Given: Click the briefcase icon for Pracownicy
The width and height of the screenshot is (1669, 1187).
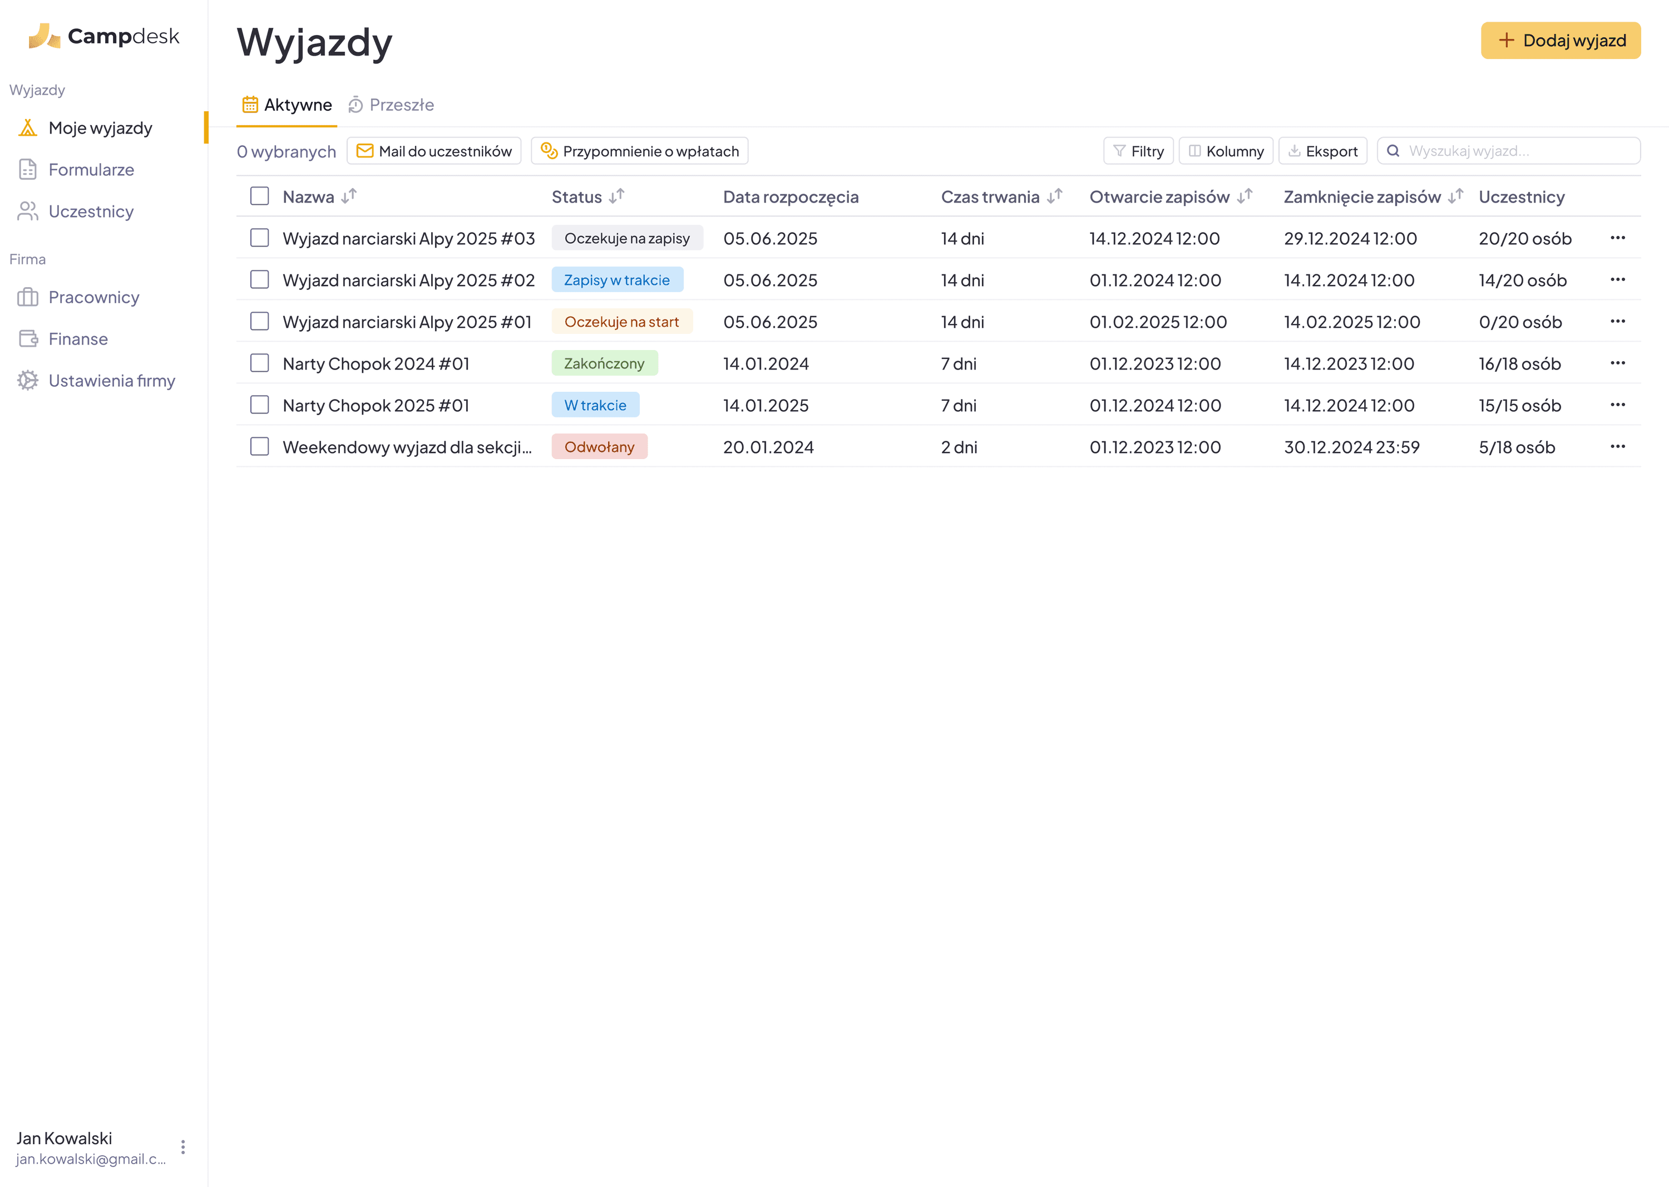Looking at the screenshot, I should 28,298.
